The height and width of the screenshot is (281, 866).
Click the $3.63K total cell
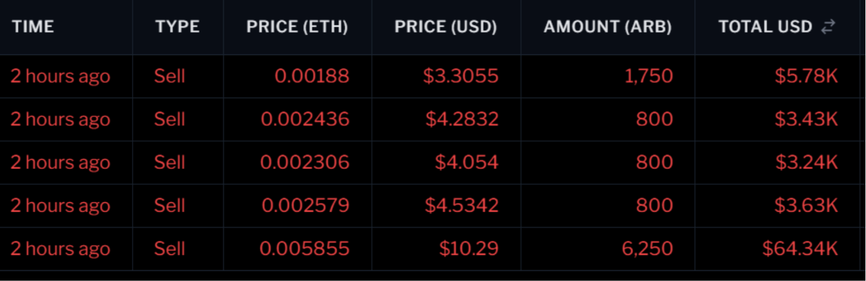pyautogui.click(x=806, y=205)
